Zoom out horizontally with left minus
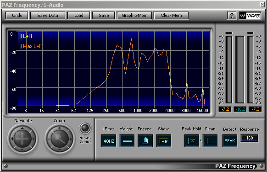This screenshot has width=267, height=172. coord(49,139)
